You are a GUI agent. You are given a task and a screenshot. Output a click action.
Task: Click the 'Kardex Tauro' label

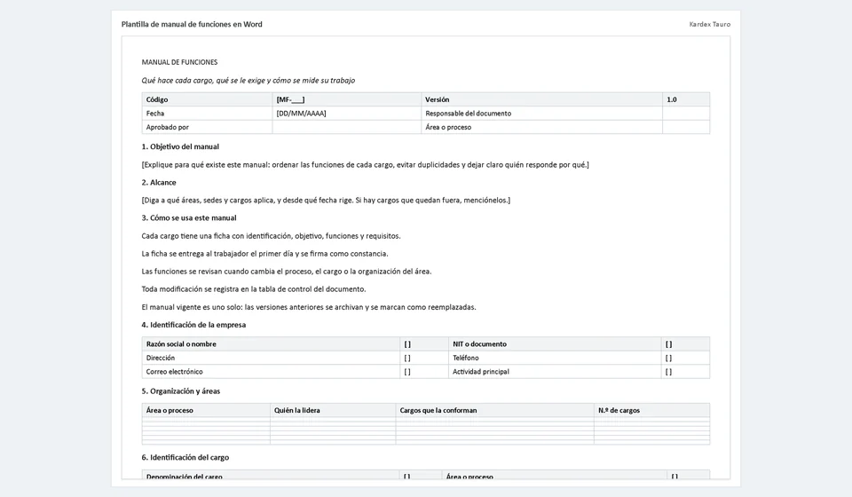(x=710, y=25)
